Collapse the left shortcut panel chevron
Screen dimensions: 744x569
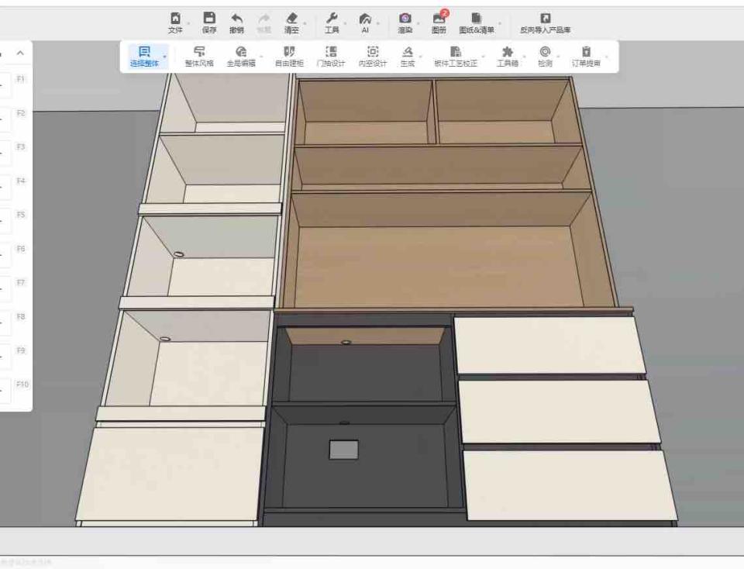point(20,53)
